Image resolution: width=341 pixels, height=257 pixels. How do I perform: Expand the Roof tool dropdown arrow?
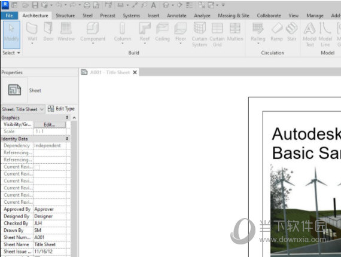coord(145,44)
